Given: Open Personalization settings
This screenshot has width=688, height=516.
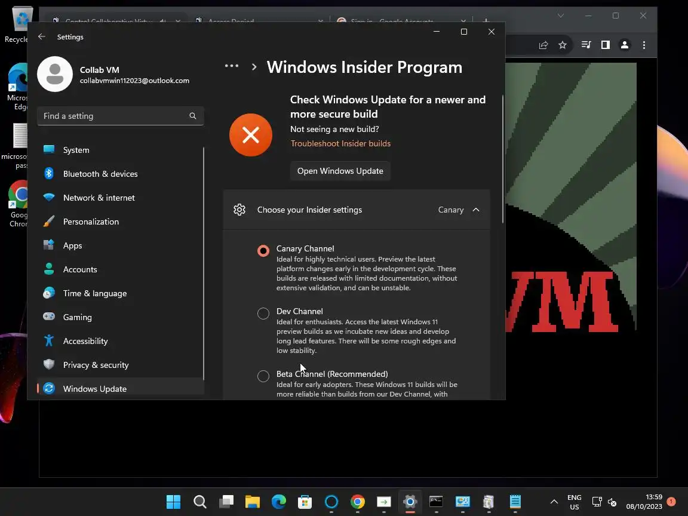Looking at the screenshot, I should pyautogui.click(x=120, y=222).
